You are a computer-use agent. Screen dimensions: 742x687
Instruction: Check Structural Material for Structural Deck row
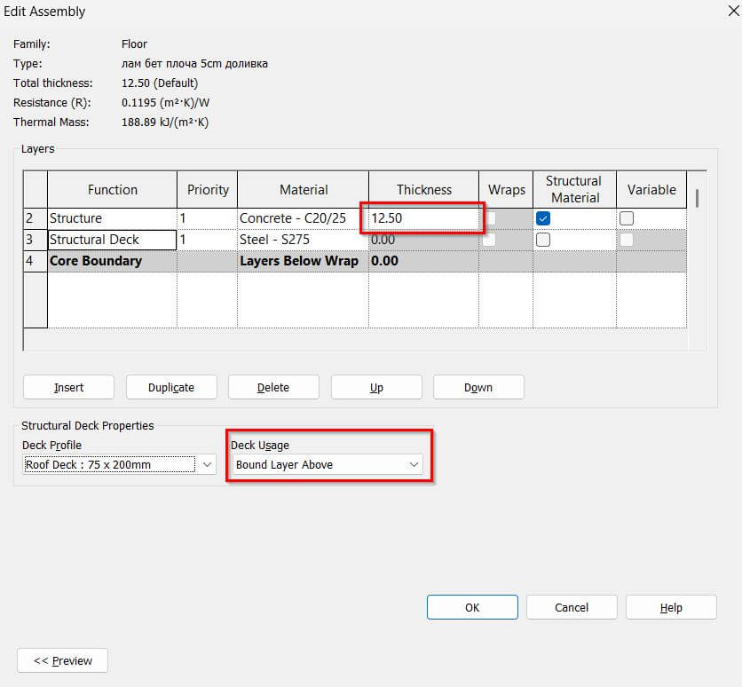click(543, 240)
